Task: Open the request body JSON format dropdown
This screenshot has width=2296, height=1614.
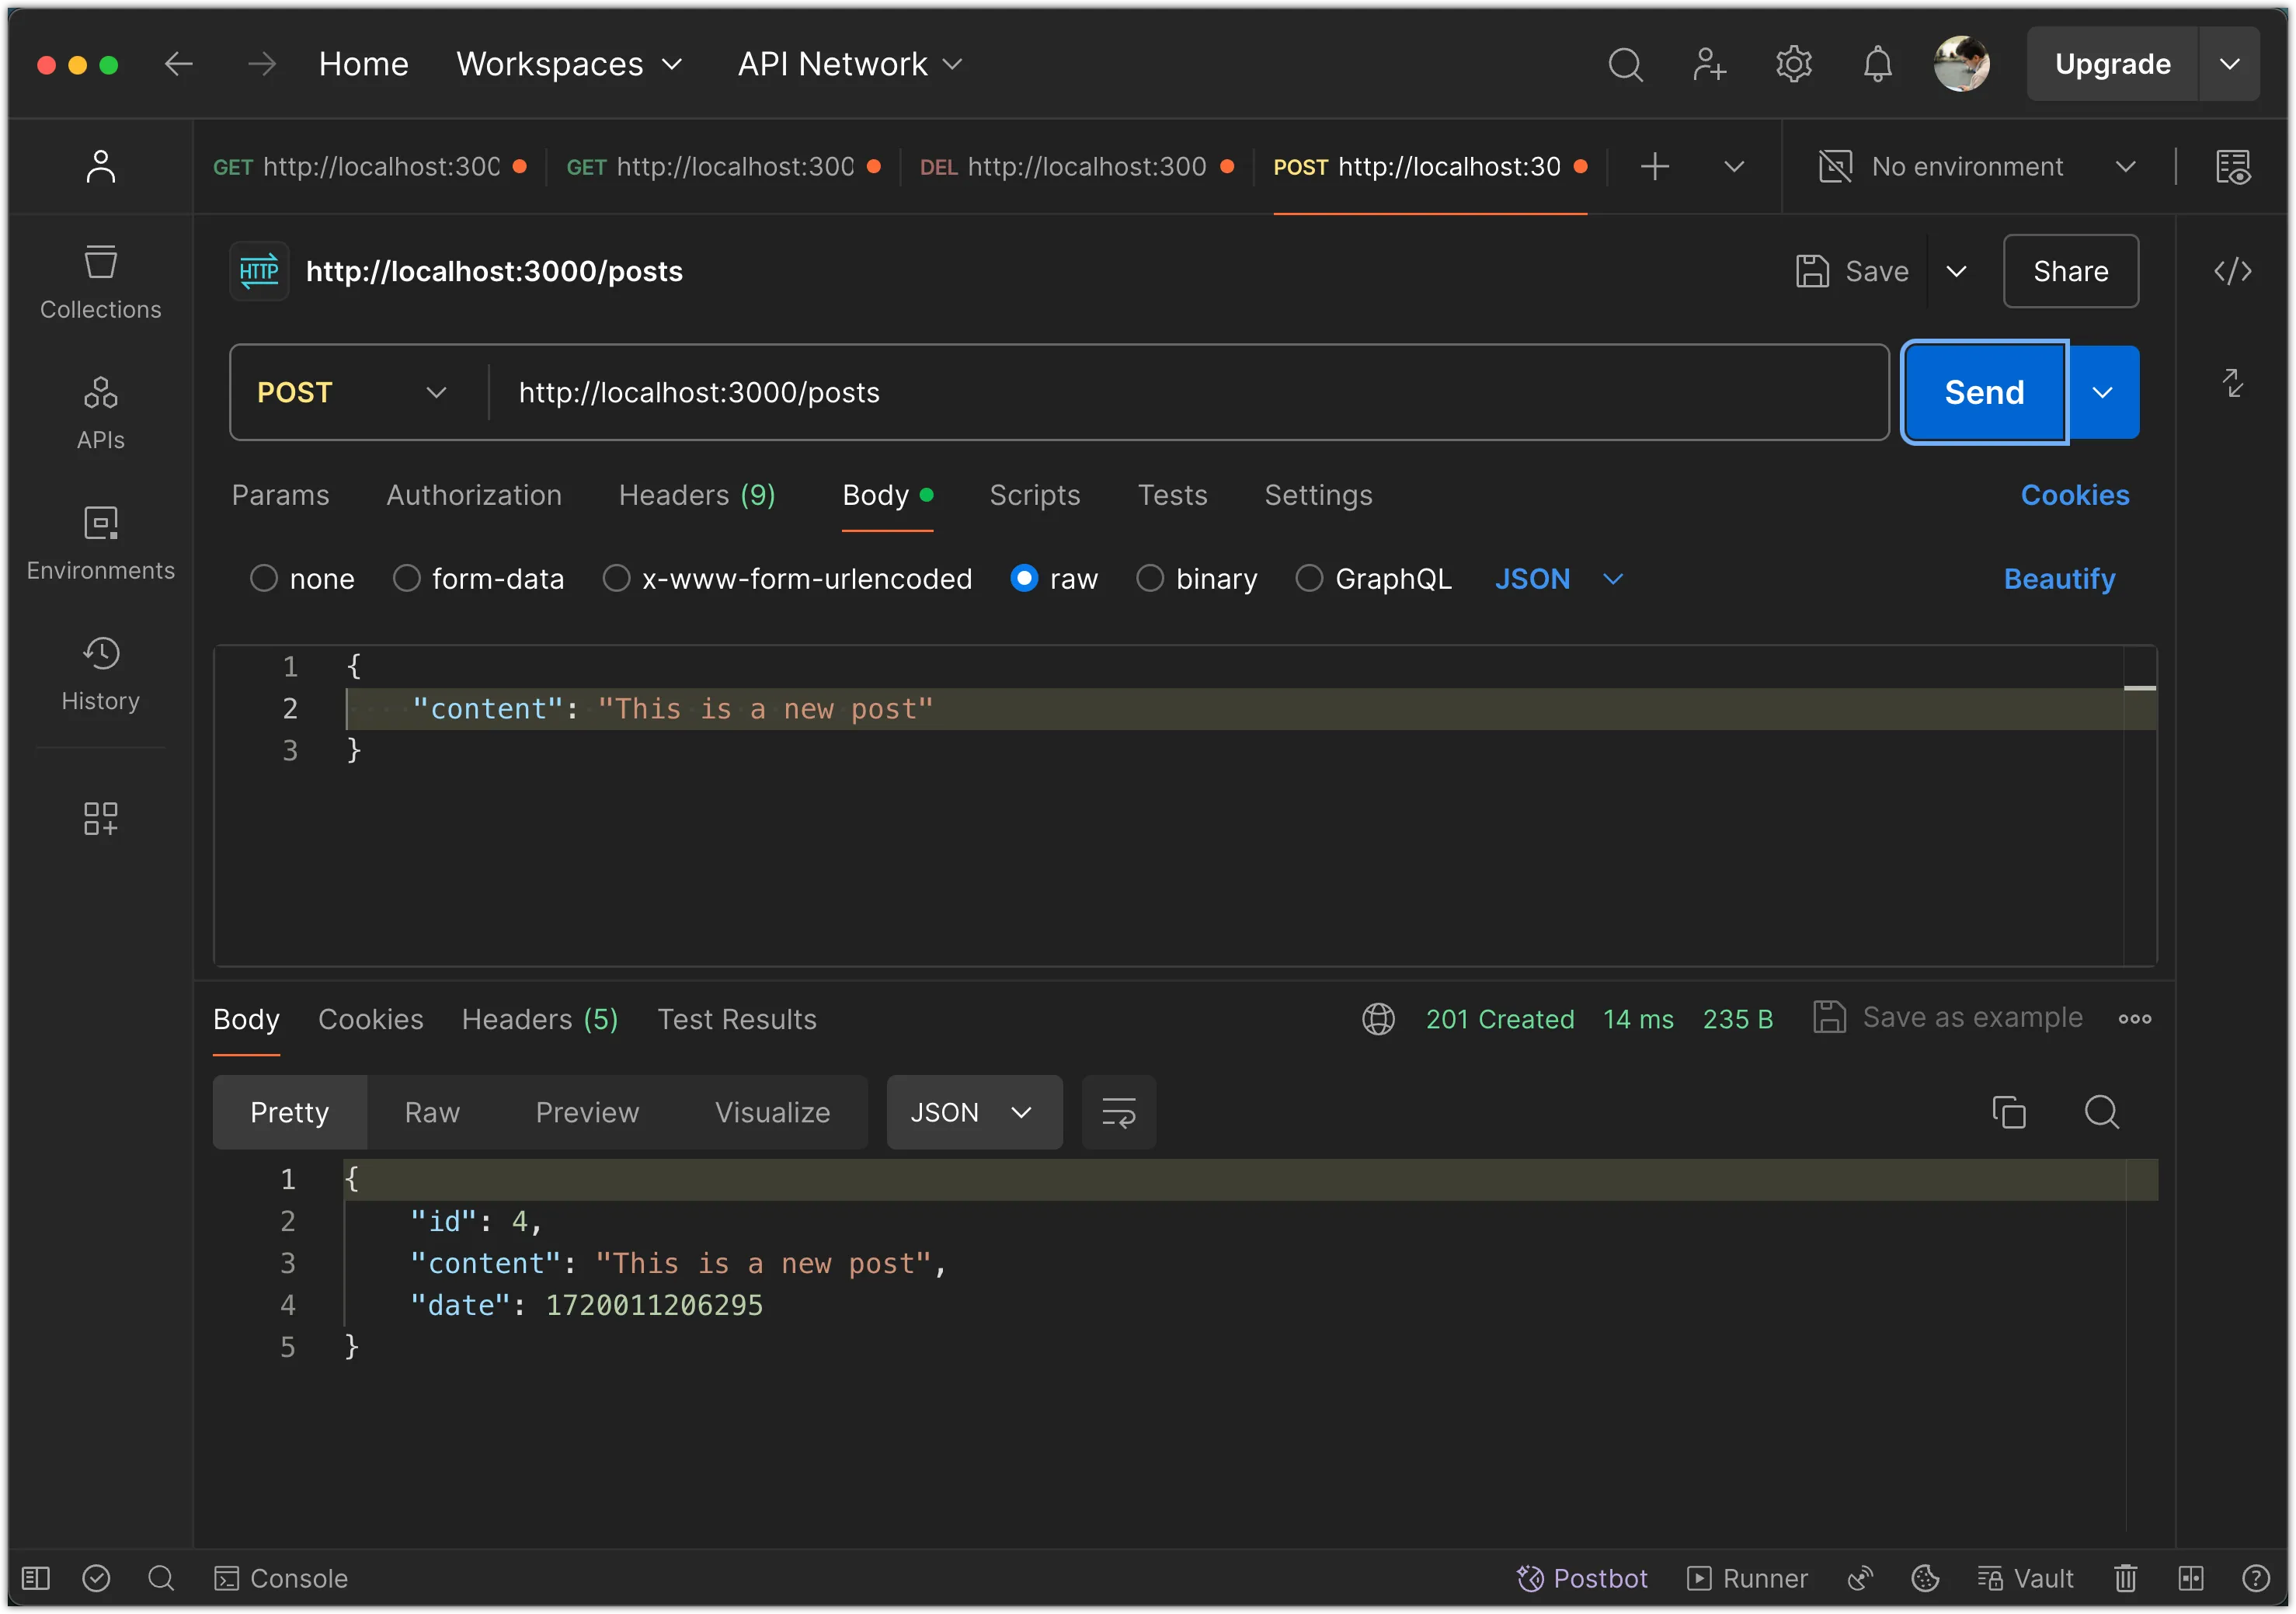Action: tap(1558, 578)
